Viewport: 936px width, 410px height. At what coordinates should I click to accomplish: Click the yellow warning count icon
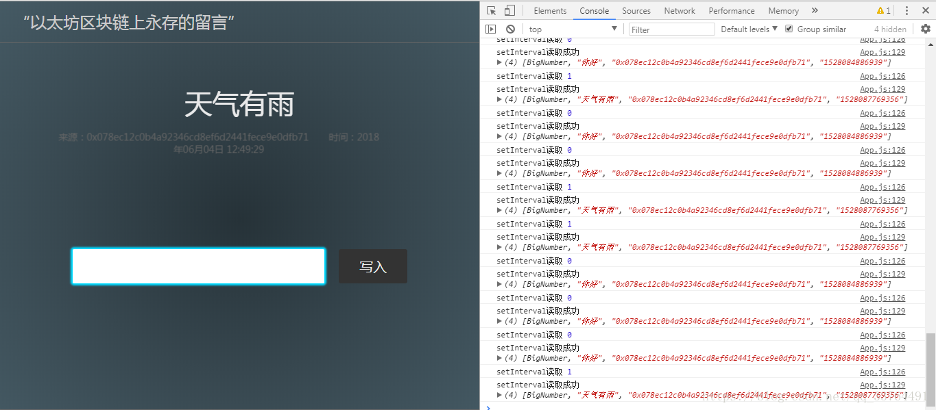click(x=883, y=11)
